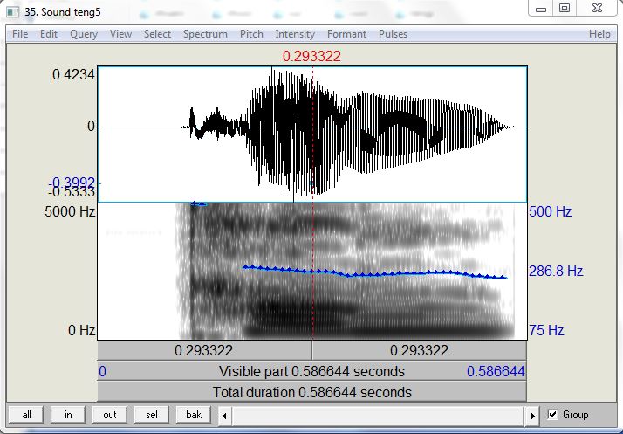Click the 75 Hz pitch floor label
623x434 pixels.
tap(546, 330)
